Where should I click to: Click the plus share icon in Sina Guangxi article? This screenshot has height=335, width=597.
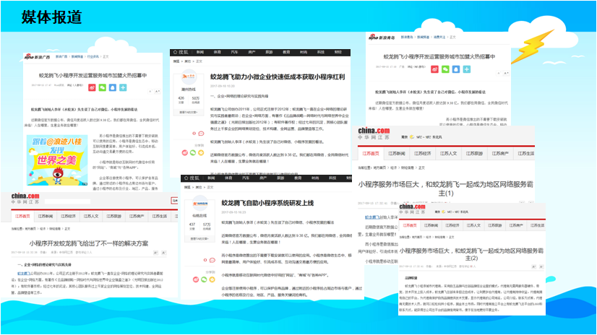[124, 87]
